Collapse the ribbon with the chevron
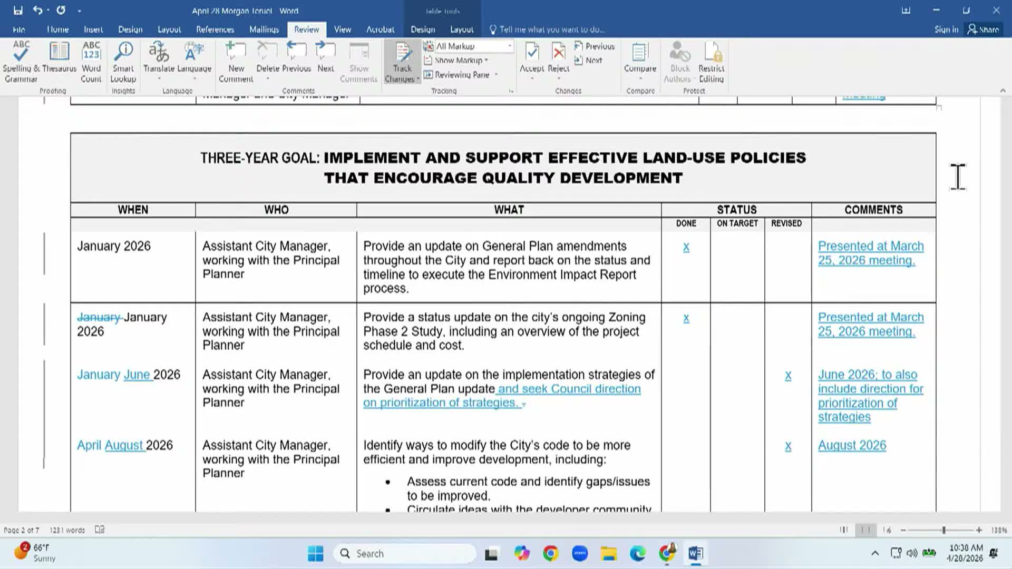Image resolution: width=1012 pixels, height=569 pixels. tap(1003, 91)
